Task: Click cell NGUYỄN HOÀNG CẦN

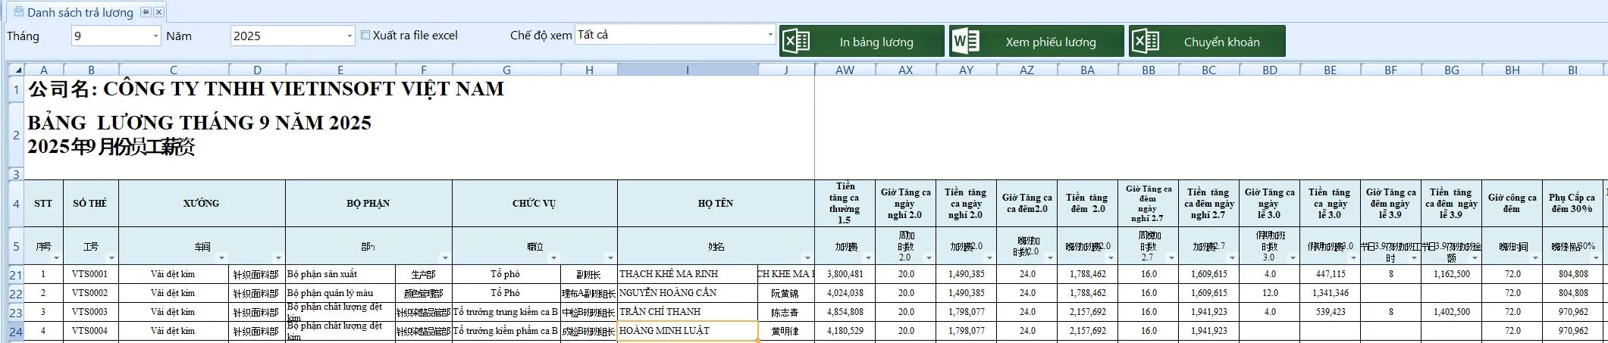Action: point(688,293)
